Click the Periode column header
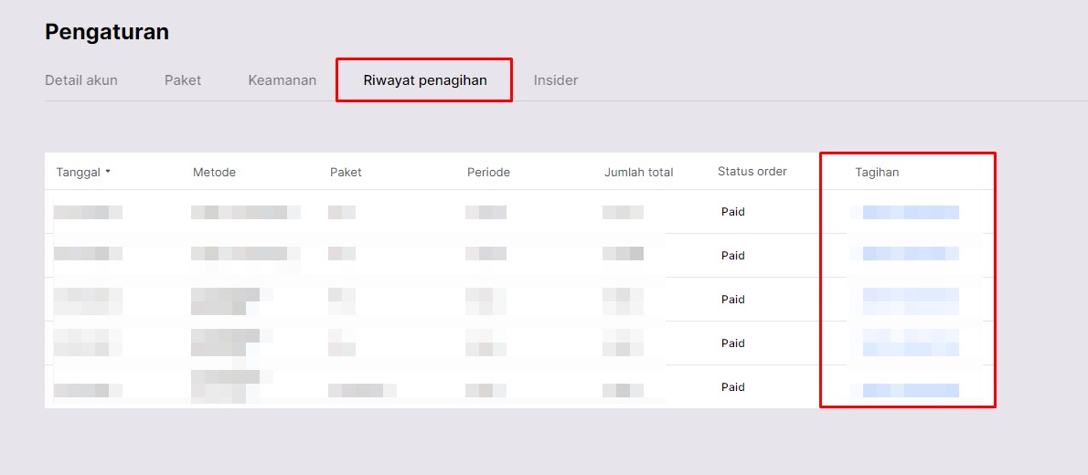Viewport: 1088px width, 475px height. tap(488, 172)
